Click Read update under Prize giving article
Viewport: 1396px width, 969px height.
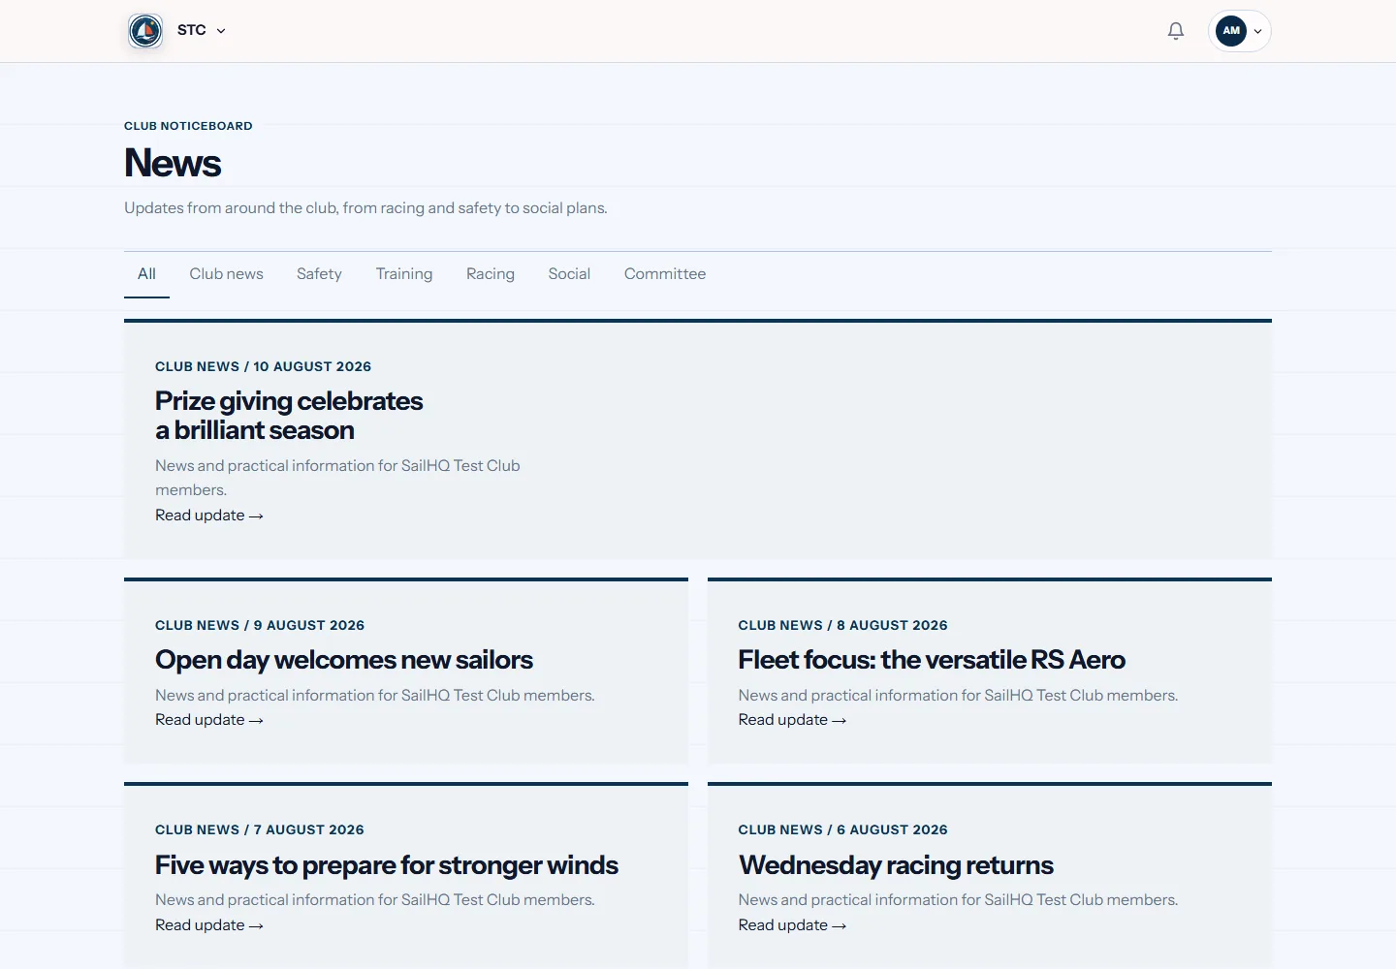[x=209, y=516]
